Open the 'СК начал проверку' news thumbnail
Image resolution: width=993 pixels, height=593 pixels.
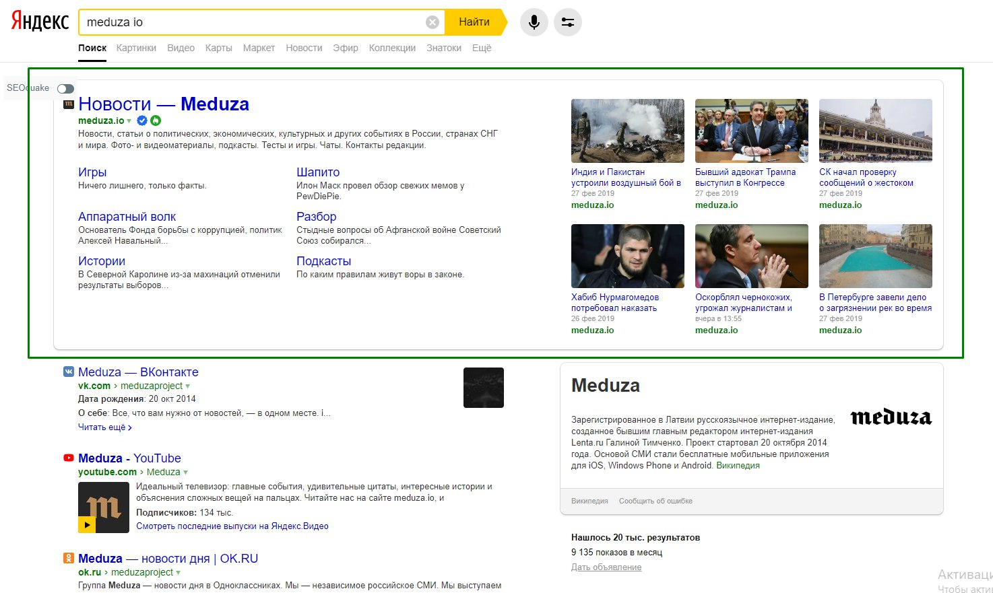click(x=876, y=131)
